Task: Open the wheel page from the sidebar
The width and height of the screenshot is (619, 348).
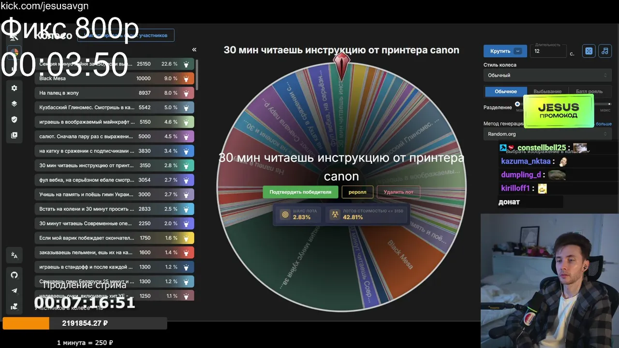Action: coord(14,52)
